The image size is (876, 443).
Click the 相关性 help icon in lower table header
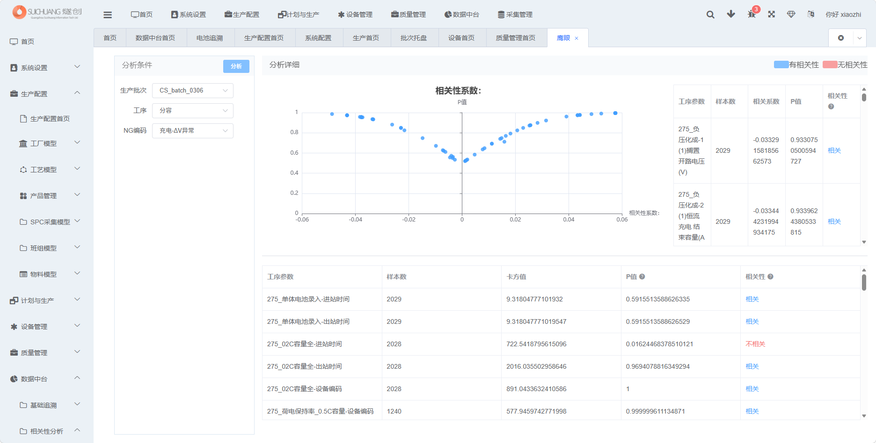pos(770,277)
